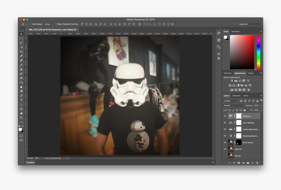
Task: Click the white foreground swatch in Color panel
Action: tap(225, 37)
